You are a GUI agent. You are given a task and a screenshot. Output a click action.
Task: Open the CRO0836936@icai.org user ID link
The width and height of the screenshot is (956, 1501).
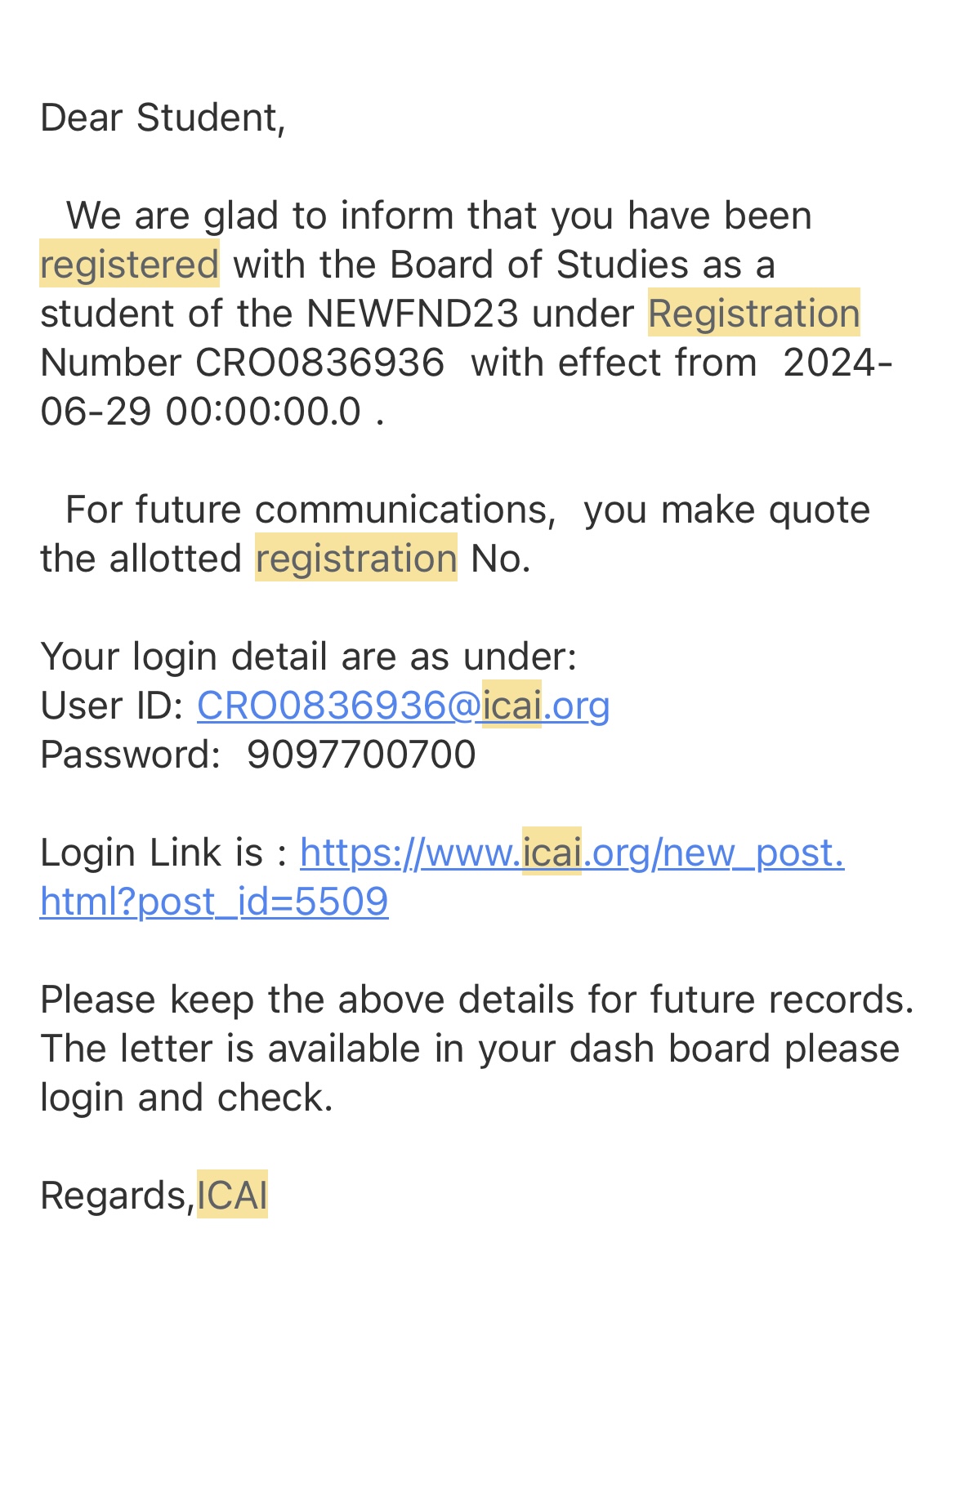pyautogui.click(x=403, y=706)
